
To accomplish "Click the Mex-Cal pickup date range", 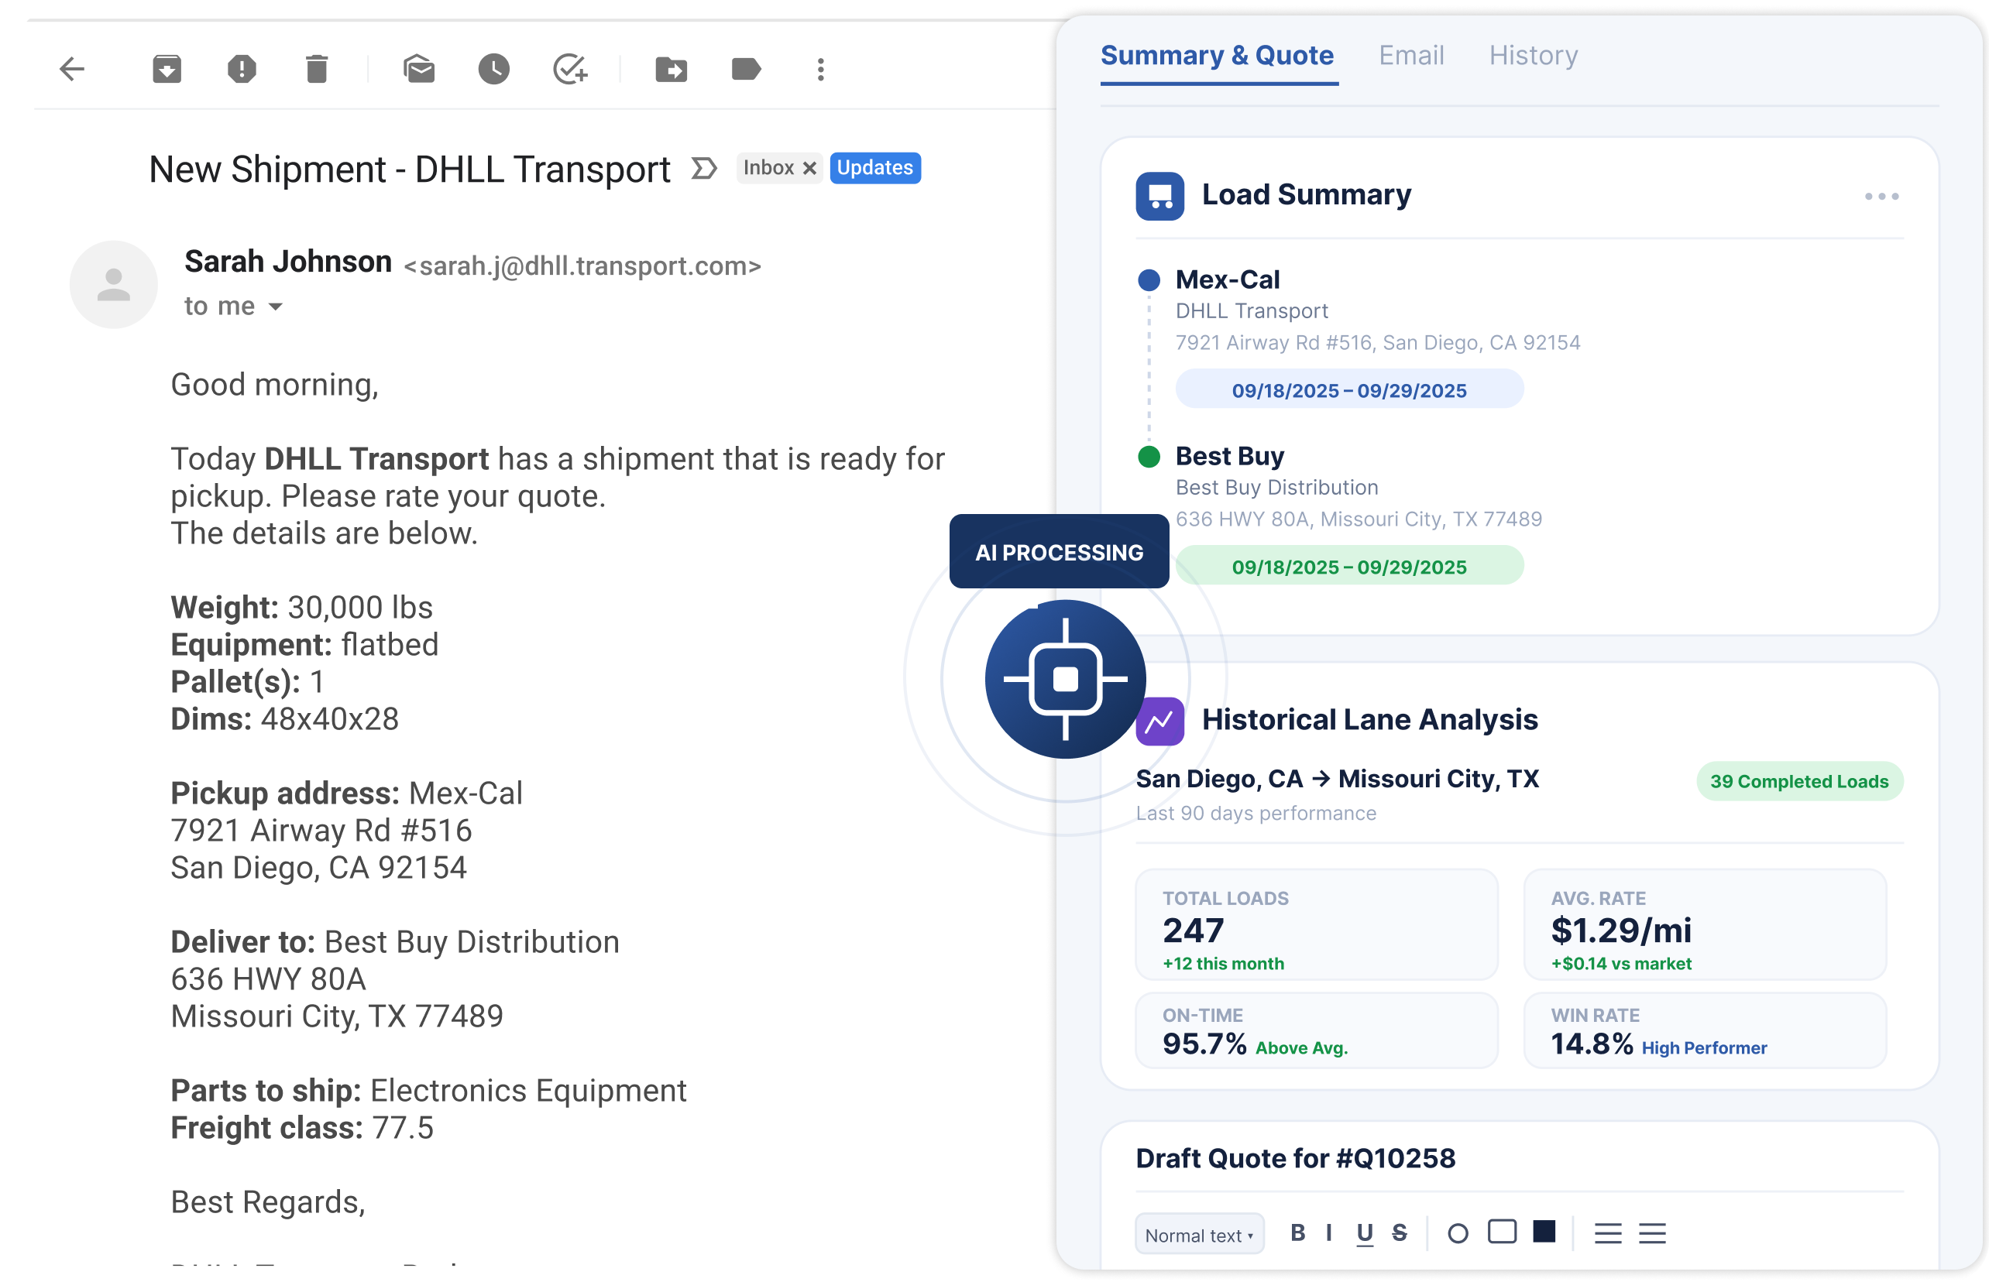I will point(1349,390).
